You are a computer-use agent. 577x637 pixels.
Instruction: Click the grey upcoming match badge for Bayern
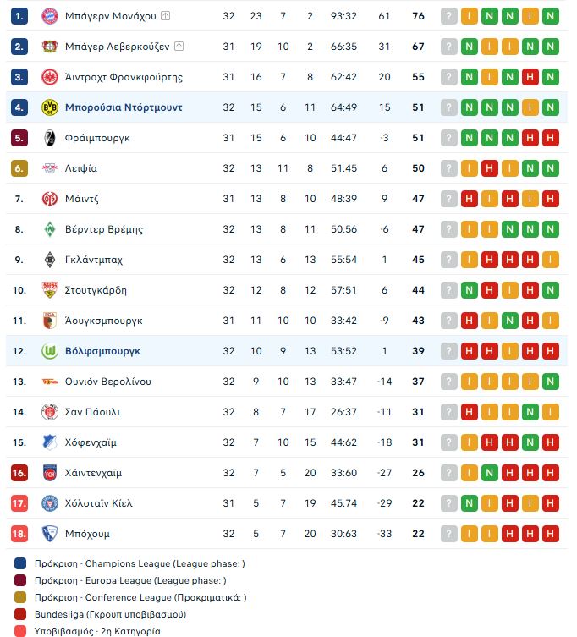point(449,16)
